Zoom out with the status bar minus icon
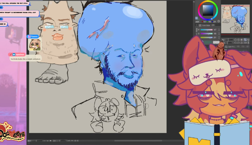Viewport: 252px width, 145px height. [x=44, y=141]
